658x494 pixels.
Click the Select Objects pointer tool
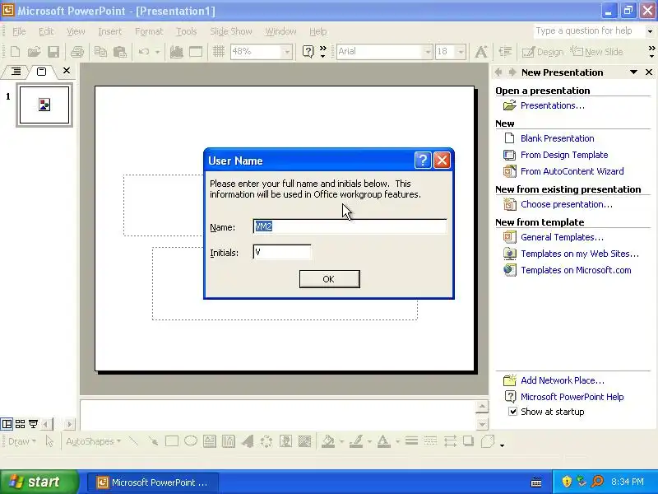click(49, 441)
